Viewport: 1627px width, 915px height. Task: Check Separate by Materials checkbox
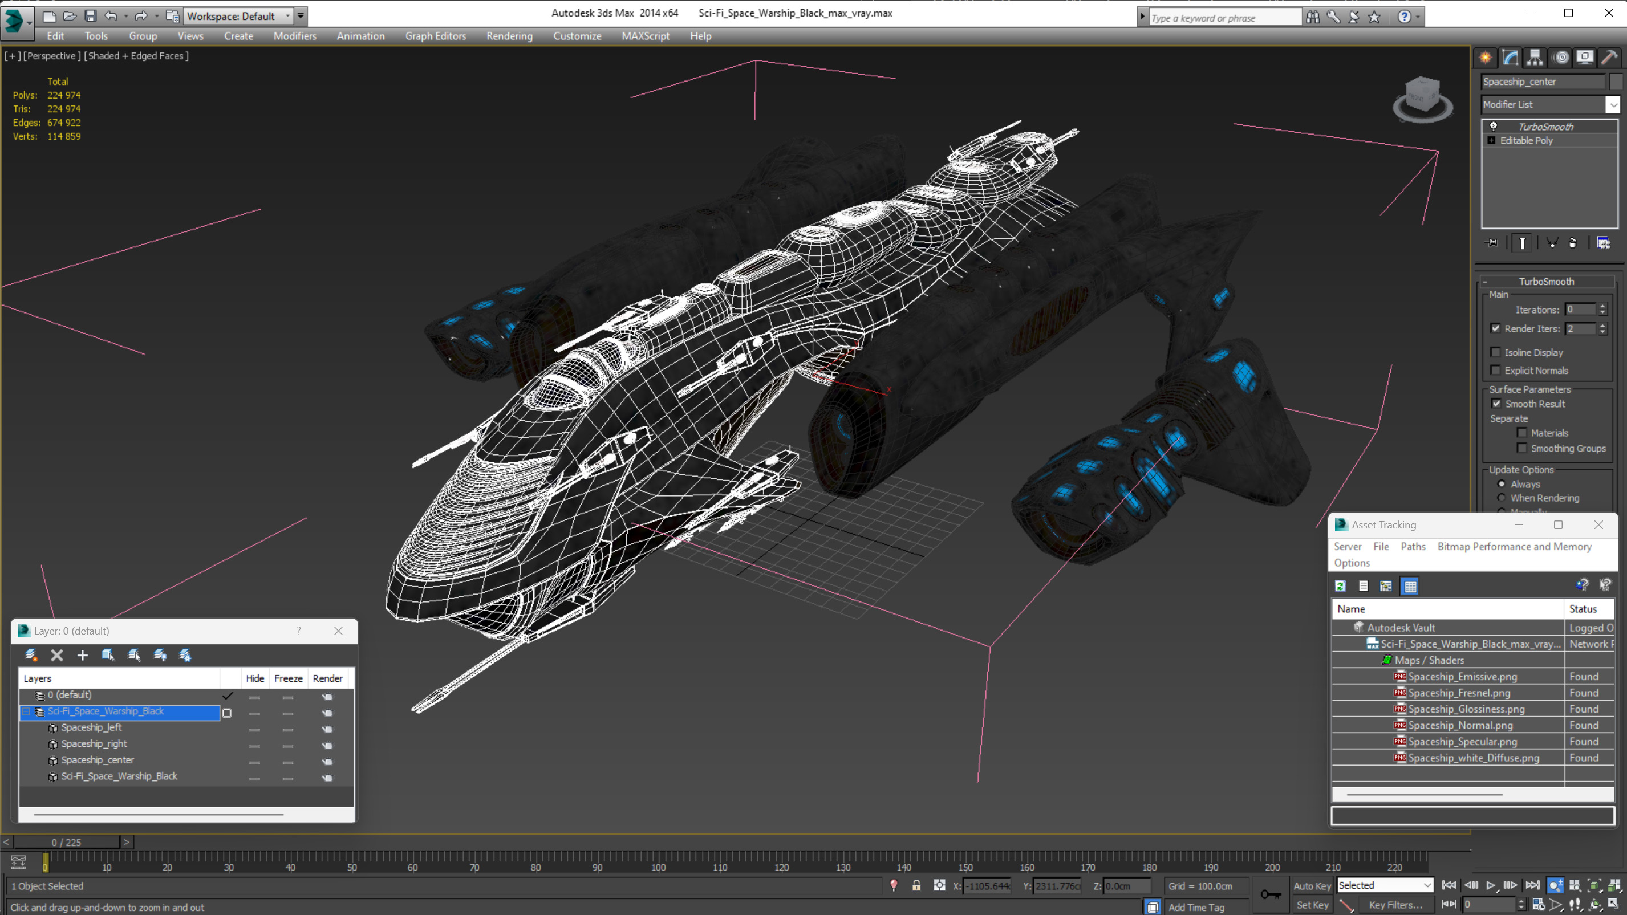pyautogui.click(x=1521, y=433)
